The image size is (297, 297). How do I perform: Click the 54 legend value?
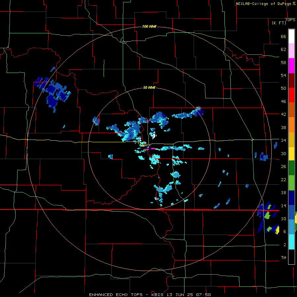tap(283, 75)
